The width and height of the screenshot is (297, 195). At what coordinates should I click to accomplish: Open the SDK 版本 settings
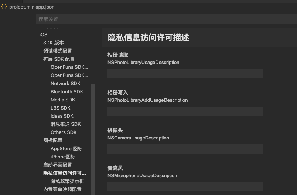54,43
